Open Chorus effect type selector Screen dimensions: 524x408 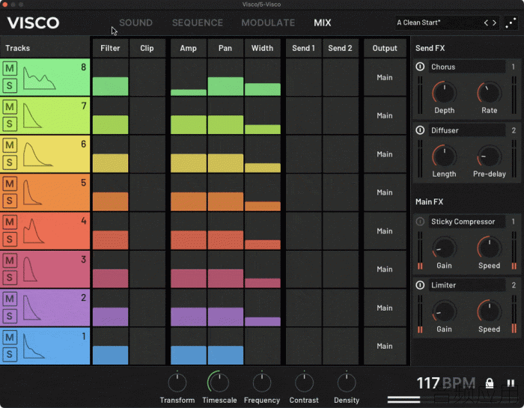point(467,67)
